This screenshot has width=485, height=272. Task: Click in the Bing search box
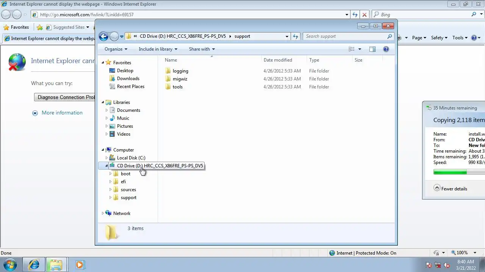424,15
